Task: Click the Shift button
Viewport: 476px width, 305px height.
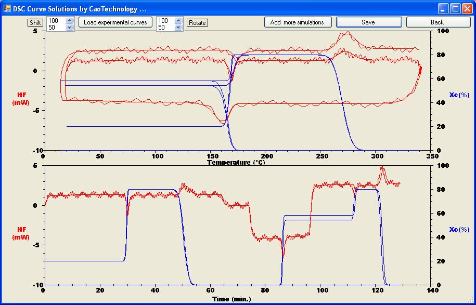Action: 35,22
